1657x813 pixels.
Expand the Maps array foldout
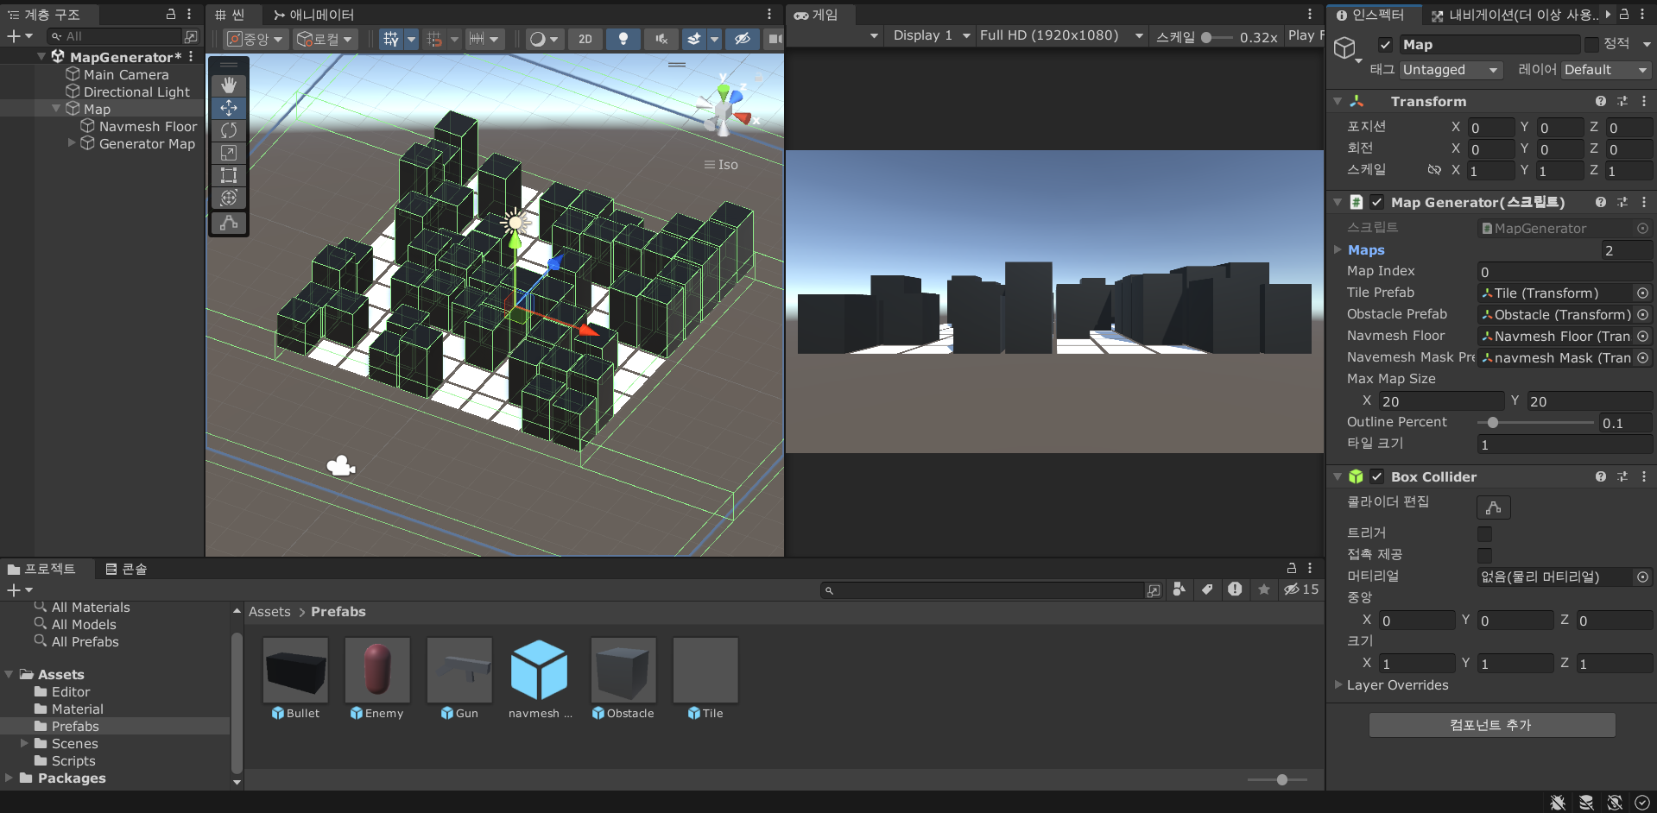[x=1338, y=249]
